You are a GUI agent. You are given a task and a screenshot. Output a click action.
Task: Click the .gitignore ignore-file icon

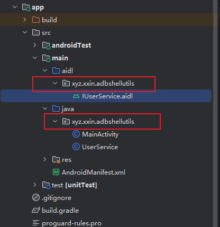coord(36,198)
